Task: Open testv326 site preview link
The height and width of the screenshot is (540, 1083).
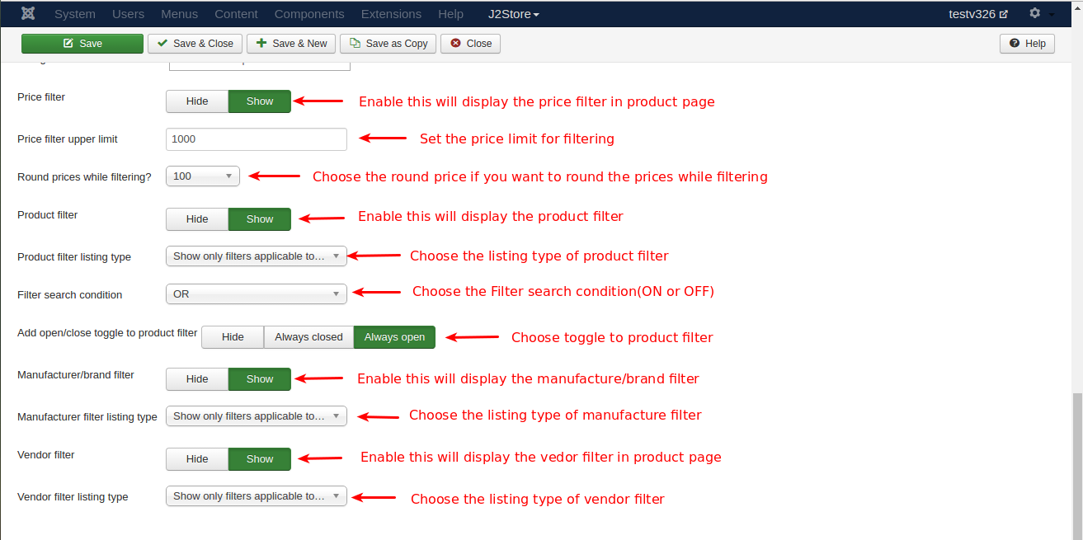Action: pos(978,14)
